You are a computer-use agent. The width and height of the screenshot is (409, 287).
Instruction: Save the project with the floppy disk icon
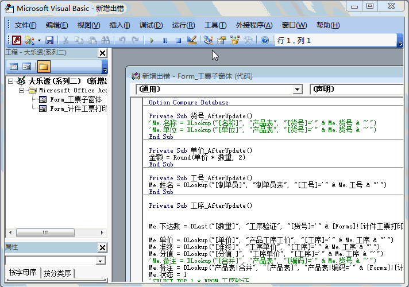coord(49,40)
